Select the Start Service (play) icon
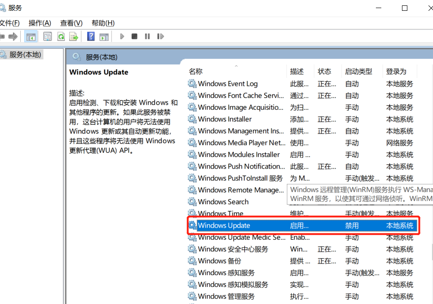 coord(121,36)
